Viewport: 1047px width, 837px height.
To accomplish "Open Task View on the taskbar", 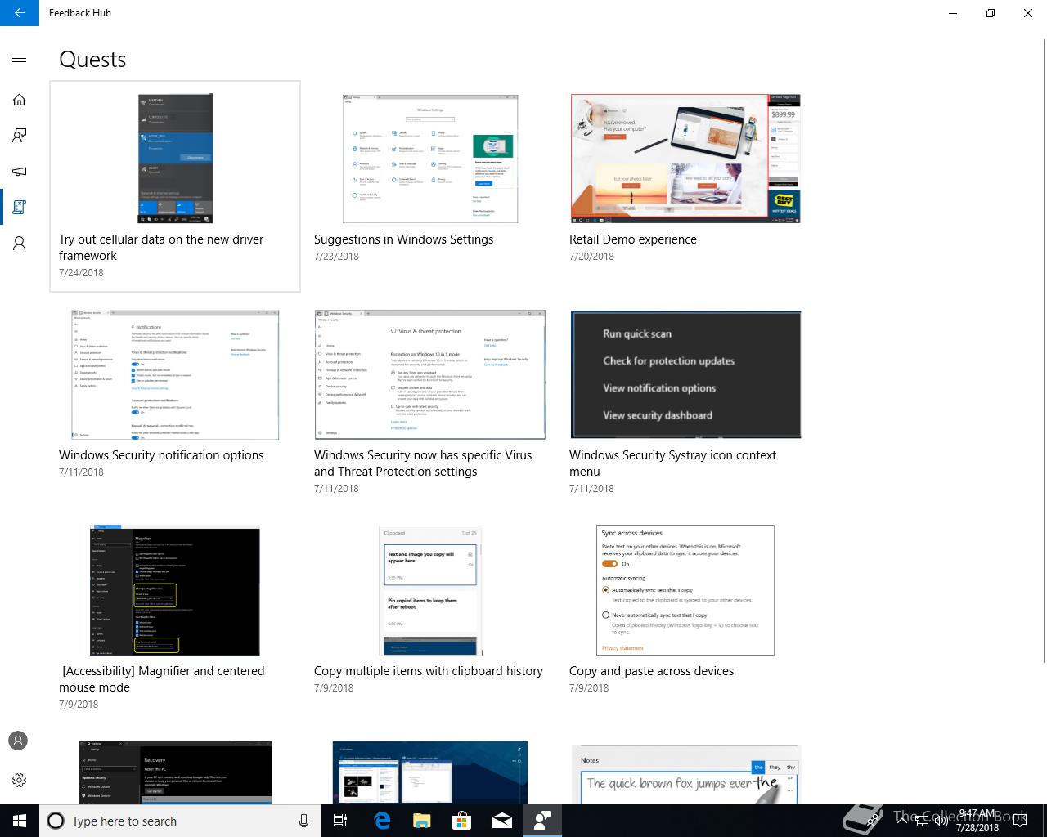I will (x=340, y=821).
